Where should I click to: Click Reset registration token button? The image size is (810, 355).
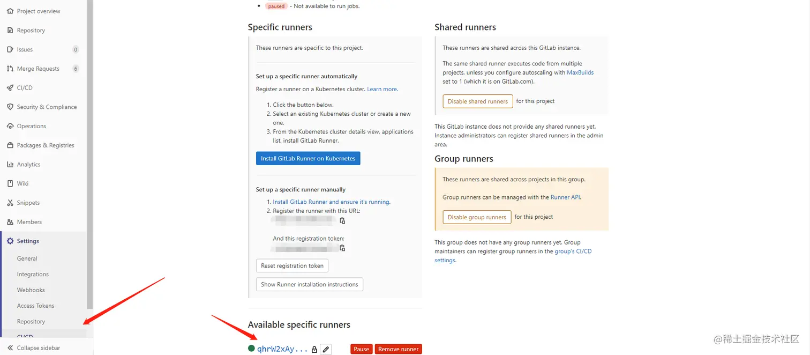coord(292,265)
